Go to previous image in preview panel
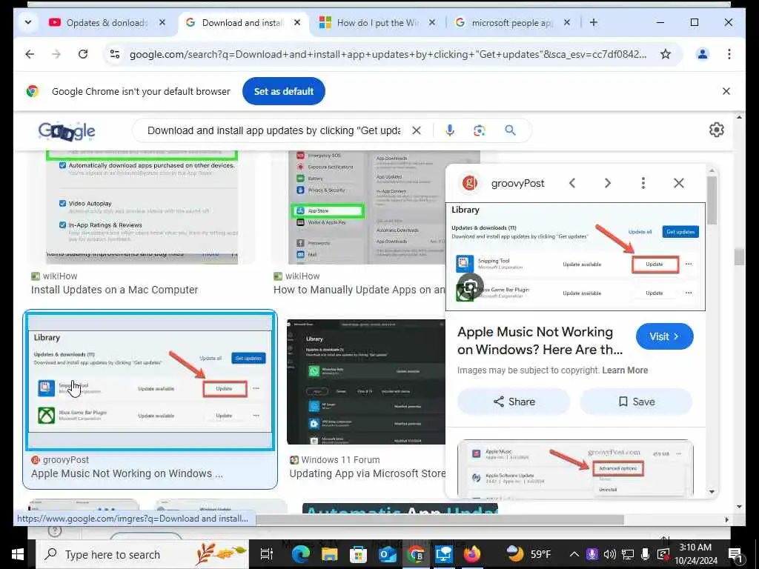 [x=572, y=183]
